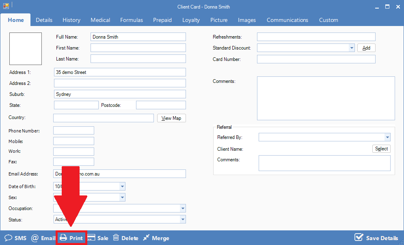The height and width of the screenshot is (245, 404).
Task: Click the Delete trash can icon
Action: pos(116,238)
